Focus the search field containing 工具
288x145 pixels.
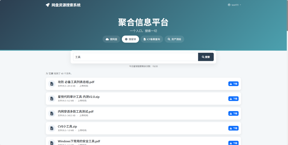tap(135, 57)
